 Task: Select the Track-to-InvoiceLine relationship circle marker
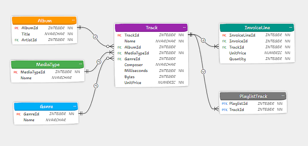[x=203, y=41]
